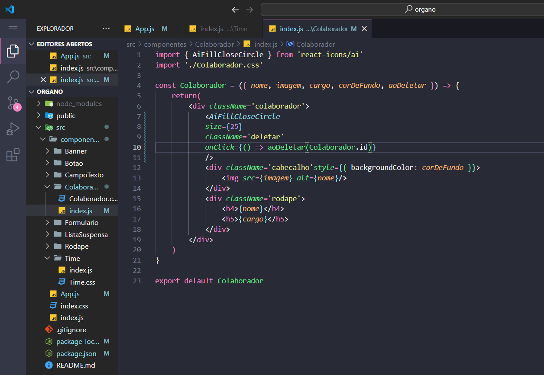The image size is (544, 375).
Task: Click the hamburger menu icon
Action: point(13,29)
